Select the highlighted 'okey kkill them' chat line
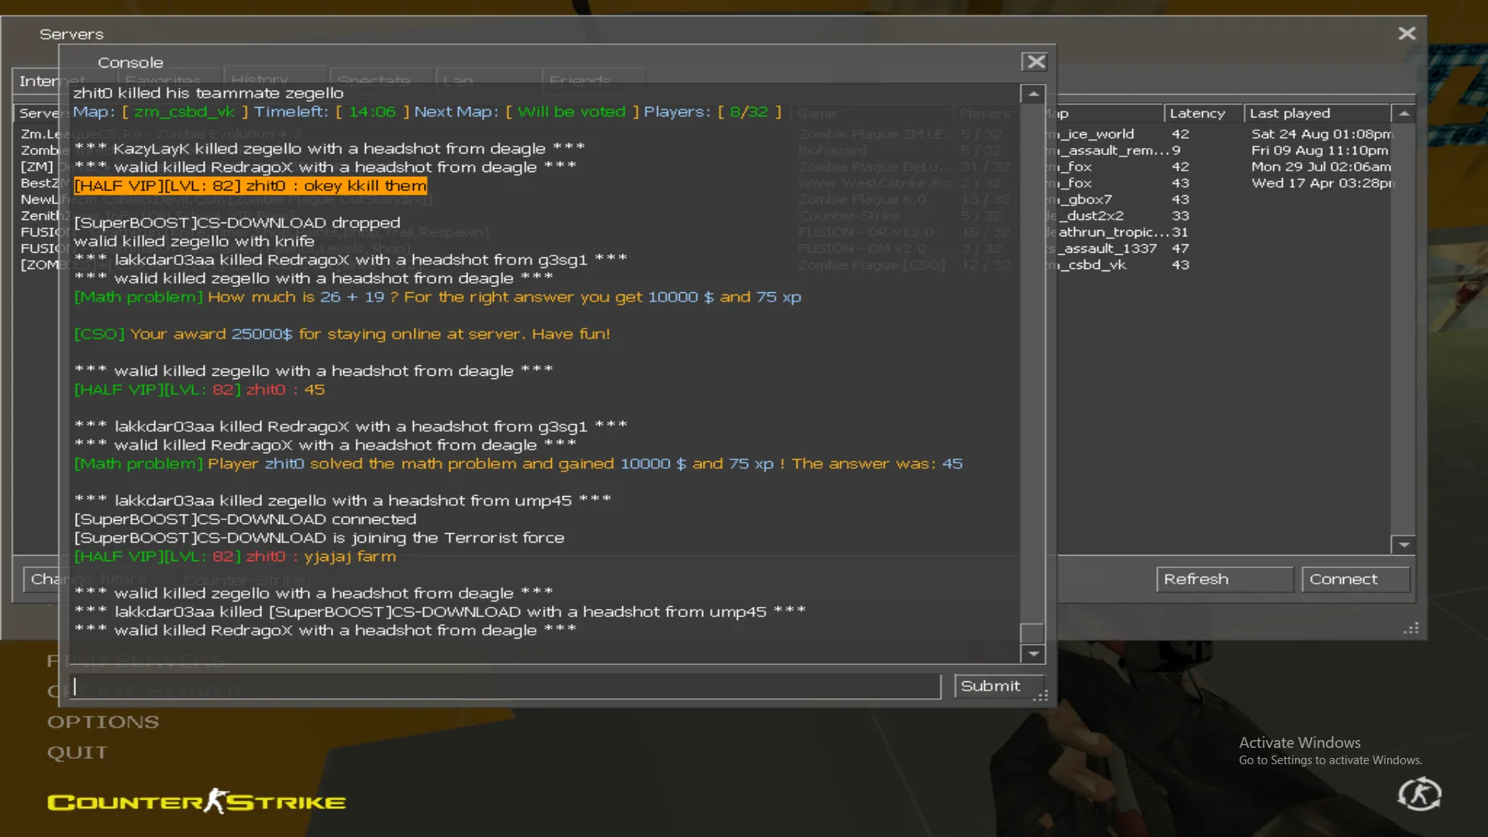Image resolution: width=1488 pixels, height=837 pixels. pyautogui.click(x=250, y=186)
